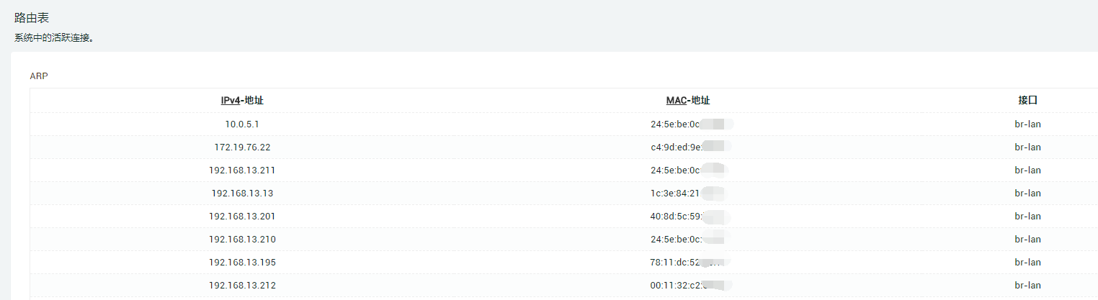Click IP address 192.168.13.210
This screenshot has width=1098, height=300.
(x=242, y=239)
